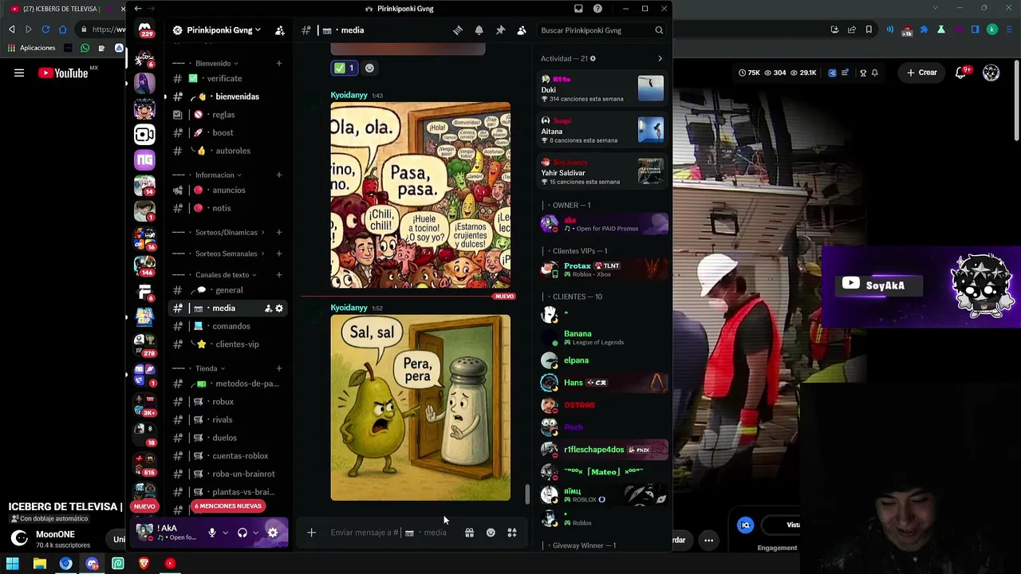Image resolution: width=1021 pixels, height=574 pixels.
Task: Open the cuentas-roblox channel
Action: [x=228, y=456]
